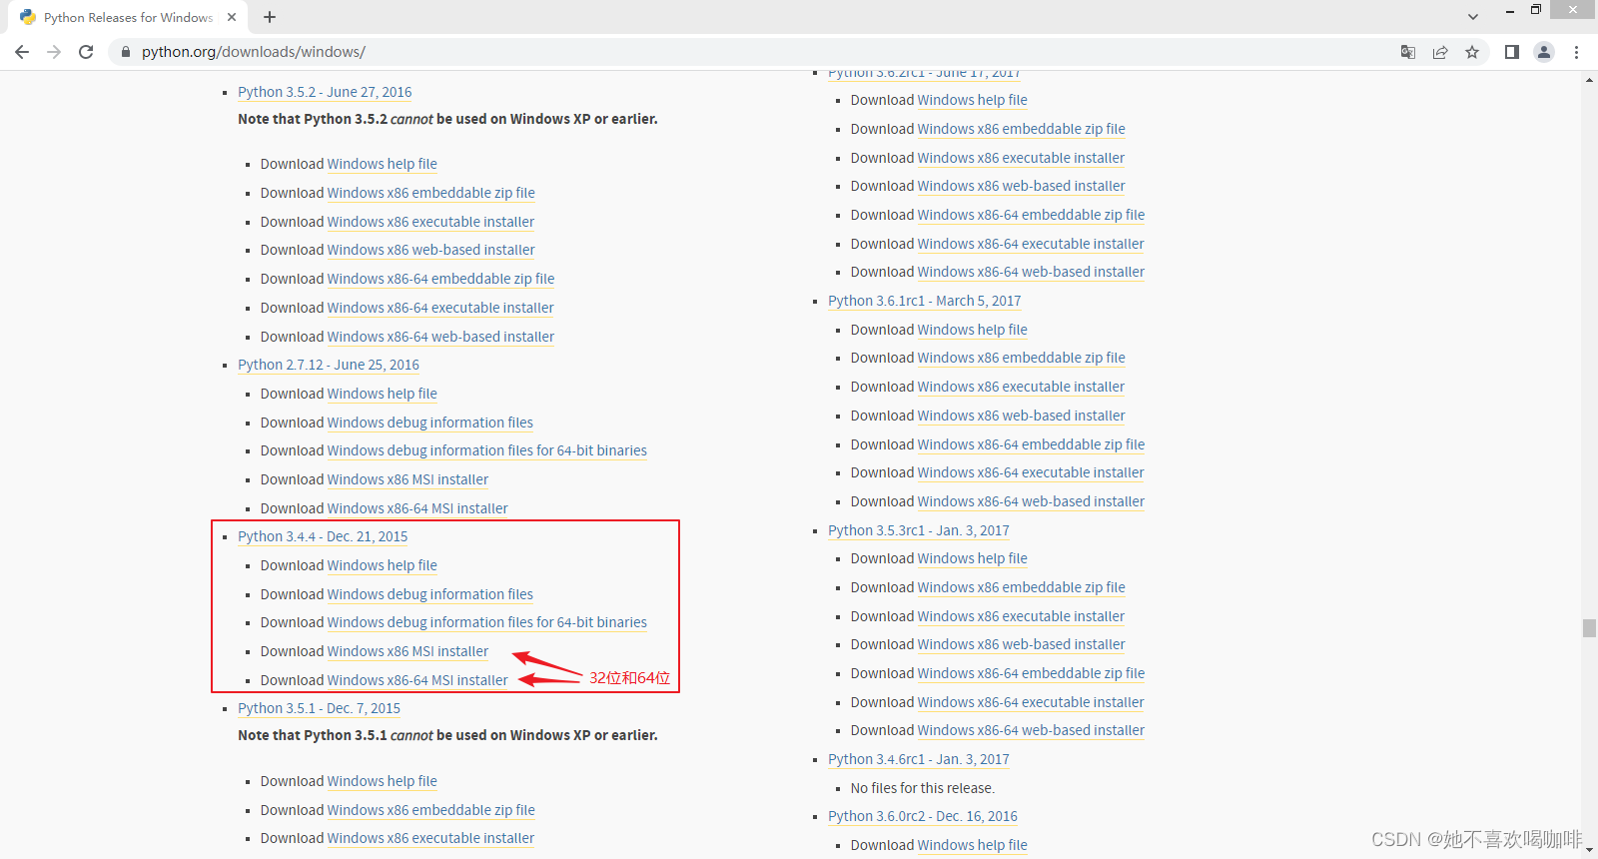
Task: Restore down the browser window
Action: pyautogui.click(x=1536, y=10)
